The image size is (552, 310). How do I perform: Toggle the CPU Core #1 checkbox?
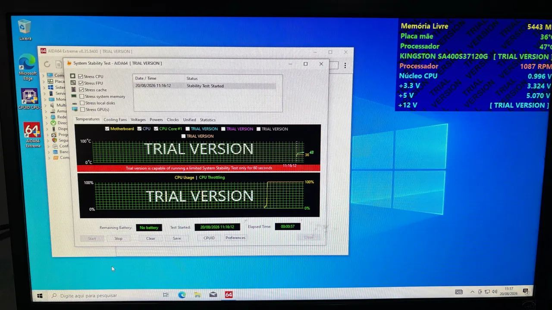156,129
